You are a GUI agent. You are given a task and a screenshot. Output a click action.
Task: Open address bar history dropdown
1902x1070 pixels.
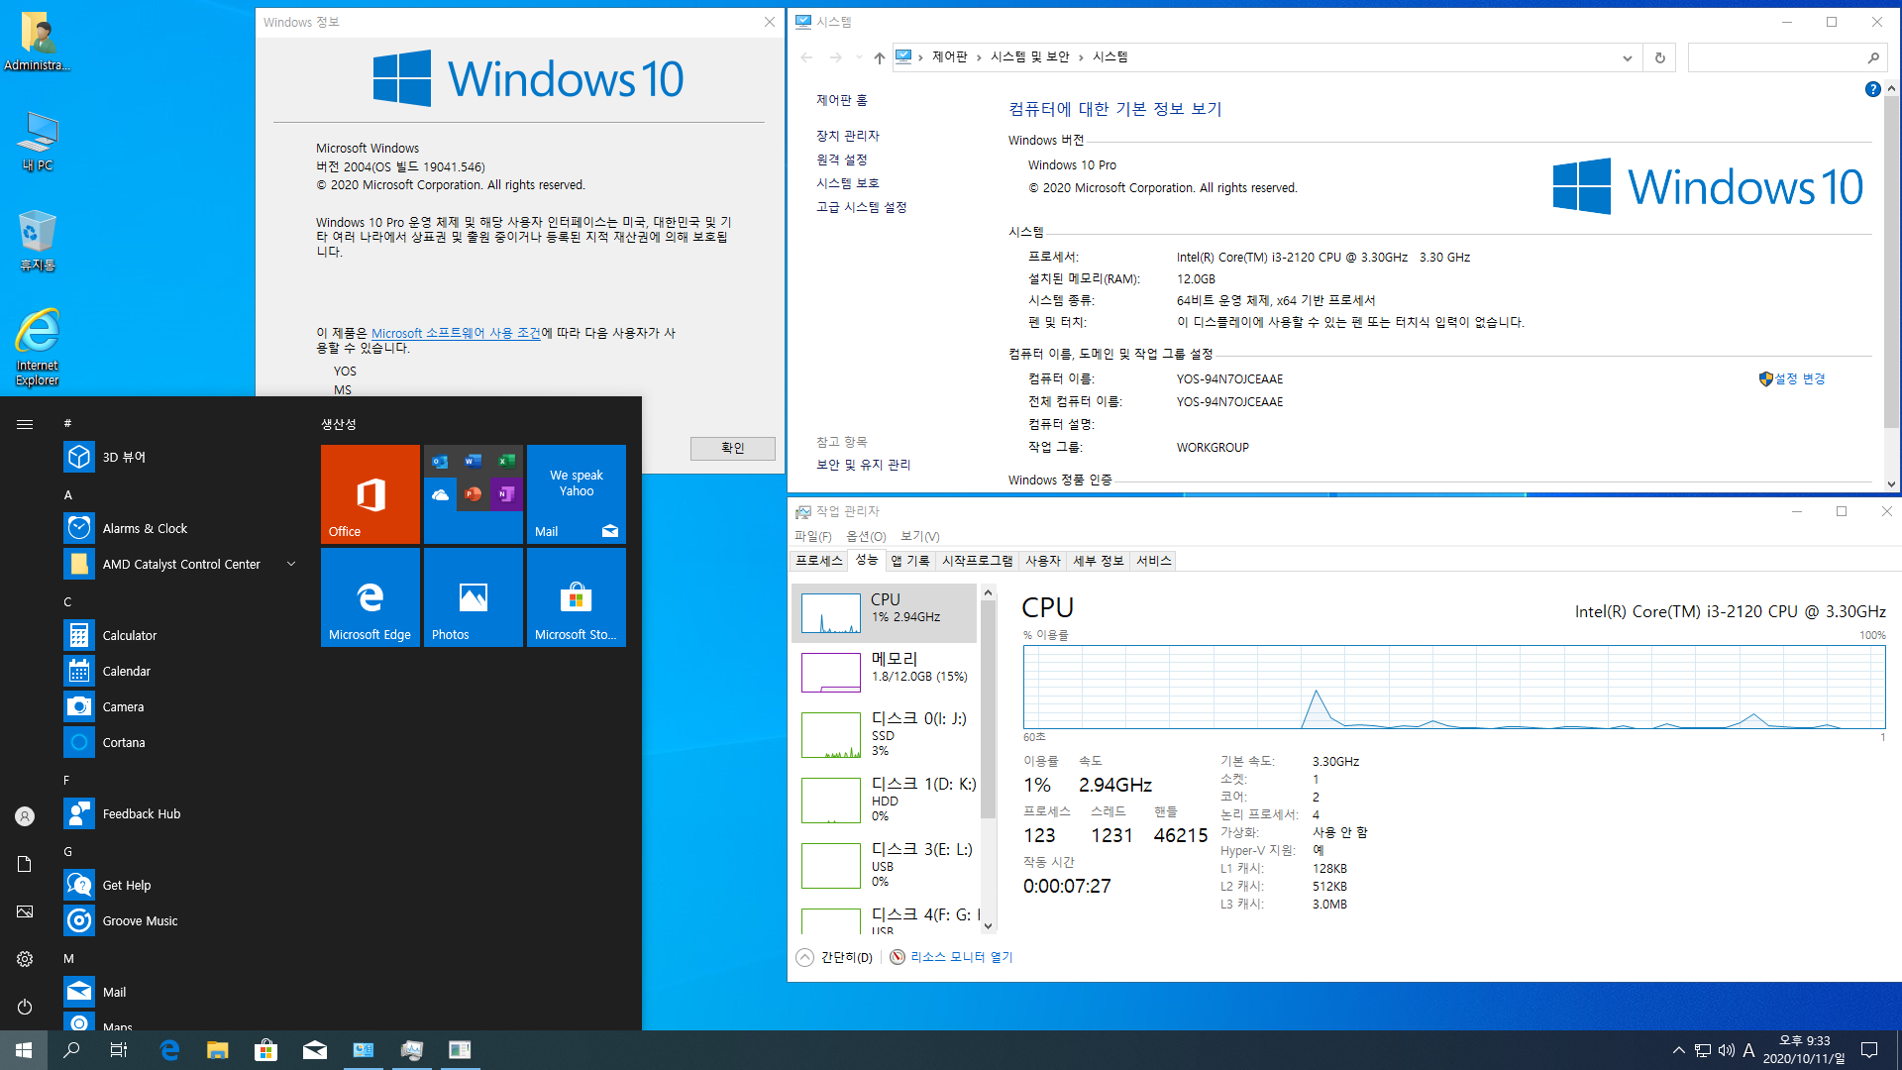[x=1627, y=57]
